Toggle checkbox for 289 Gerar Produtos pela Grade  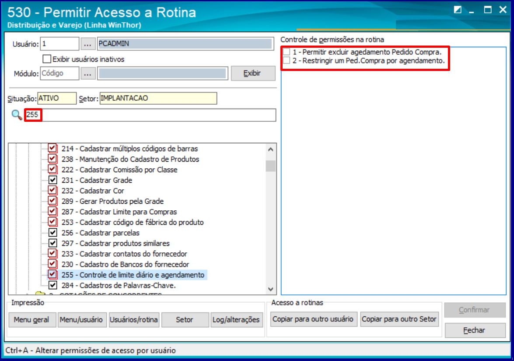click(52, 201)
